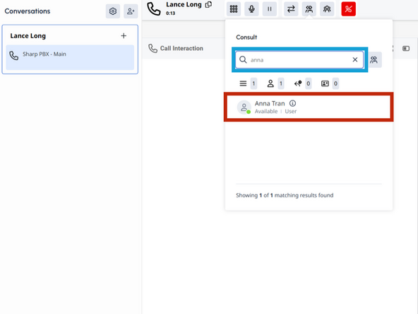
Task: Click the plus icon beside Lance Long
Action: (124, 36)
